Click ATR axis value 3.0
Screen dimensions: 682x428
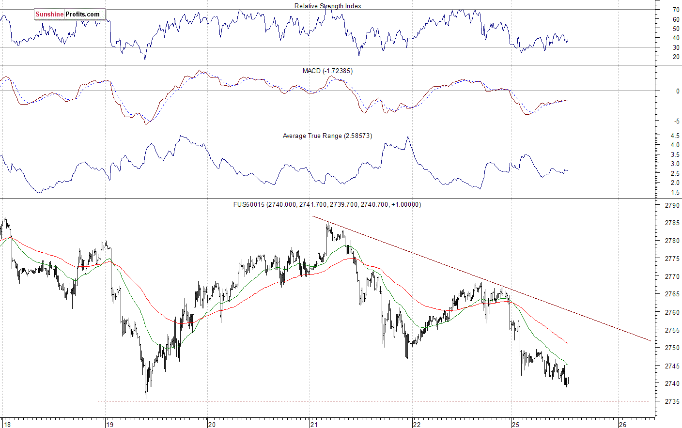tap(675, 164)
